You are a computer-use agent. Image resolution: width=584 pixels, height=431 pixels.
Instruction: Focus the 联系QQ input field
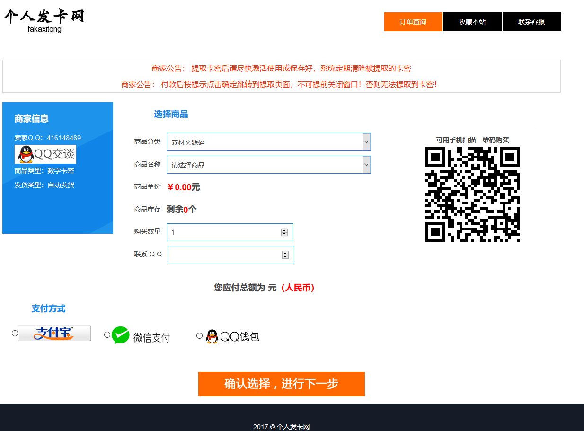231,255
